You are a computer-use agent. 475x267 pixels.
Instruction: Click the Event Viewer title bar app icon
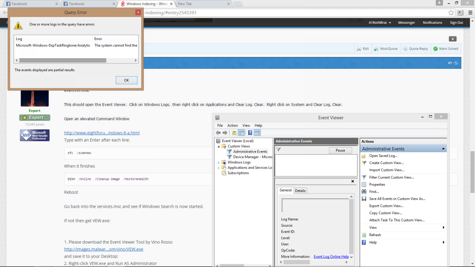(x=218, y=117)
